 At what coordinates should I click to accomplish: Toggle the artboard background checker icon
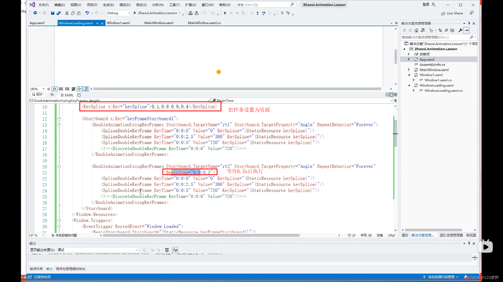pos(73,89)
